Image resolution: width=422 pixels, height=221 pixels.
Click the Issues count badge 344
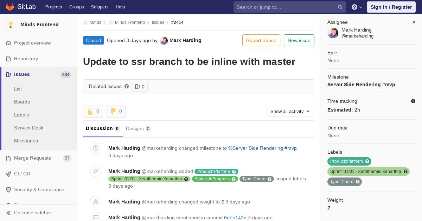(66, 75)
